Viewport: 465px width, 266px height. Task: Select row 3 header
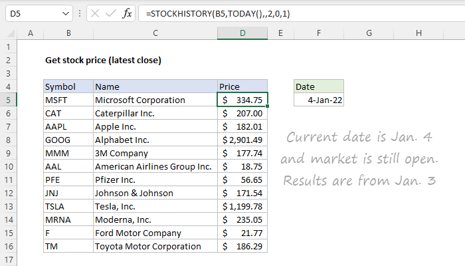coord(8,73)
